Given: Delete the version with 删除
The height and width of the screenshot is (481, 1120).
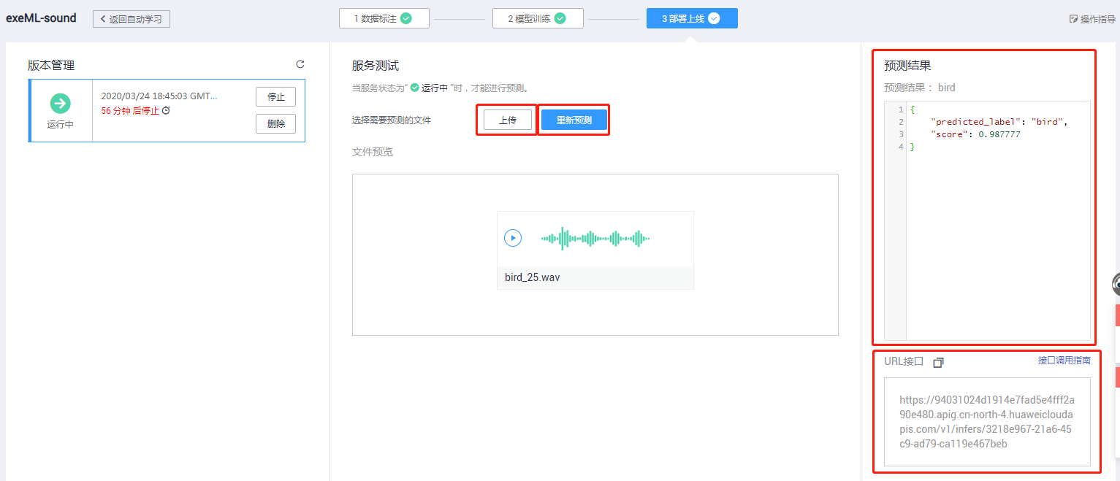Looking at the screenshot, I should (x=275, y=123).
